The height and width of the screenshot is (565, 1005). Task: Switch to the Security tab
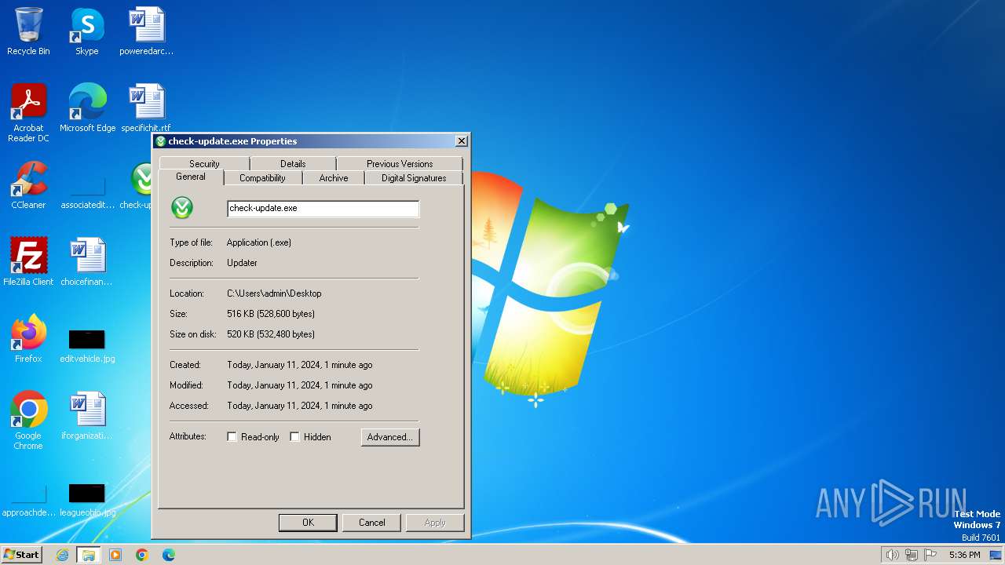click(x=204, y=164)
